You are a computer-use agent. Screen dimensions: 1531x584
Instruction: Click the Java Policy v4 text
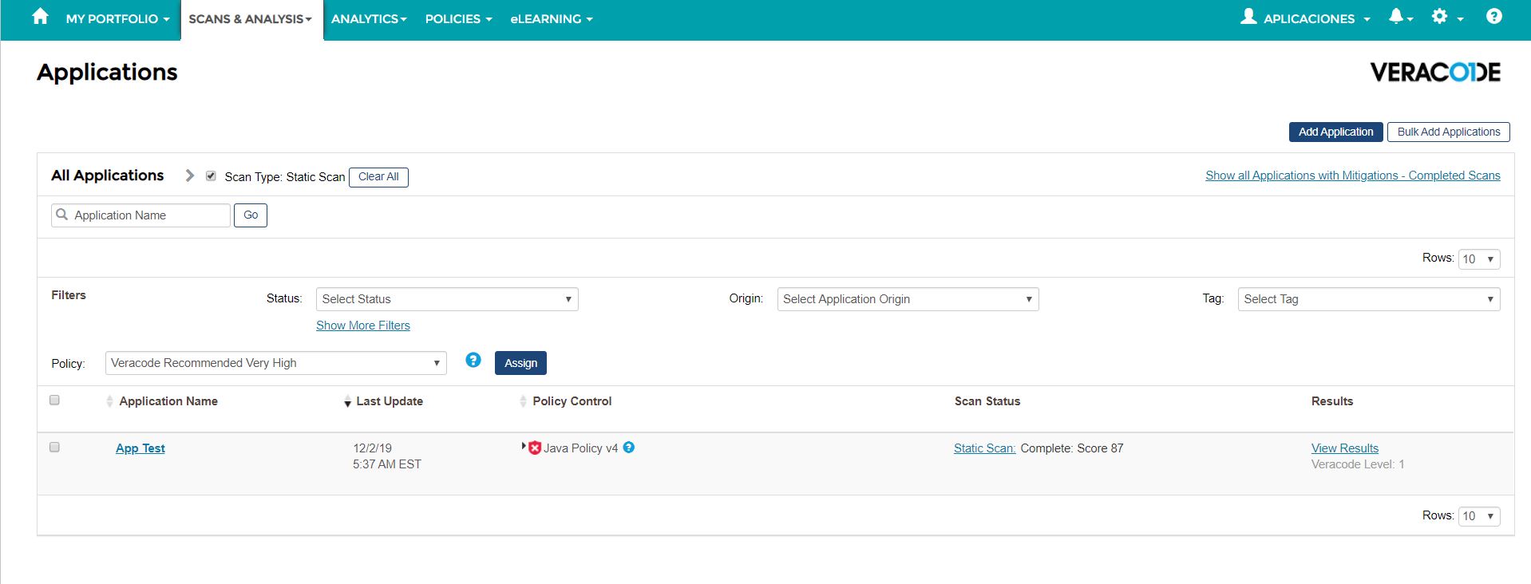coord(580,448)
